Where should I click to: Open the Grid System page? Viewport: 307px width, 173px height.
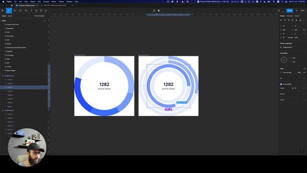click(10, 36)
